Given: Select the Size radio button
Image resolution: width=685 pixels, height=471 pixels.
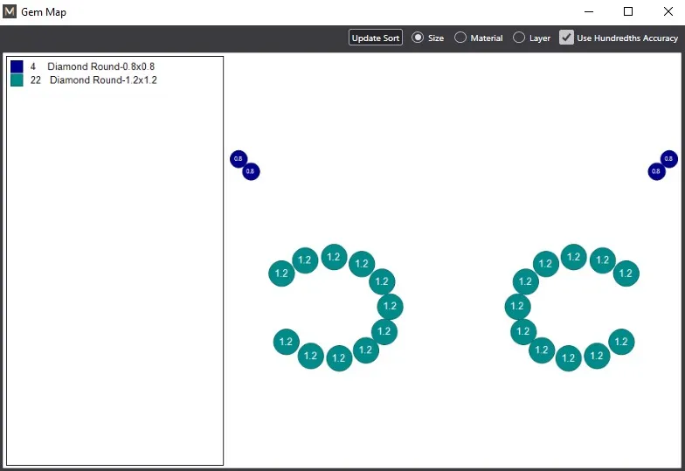Looking at the screenshot, I should [418, 38].
